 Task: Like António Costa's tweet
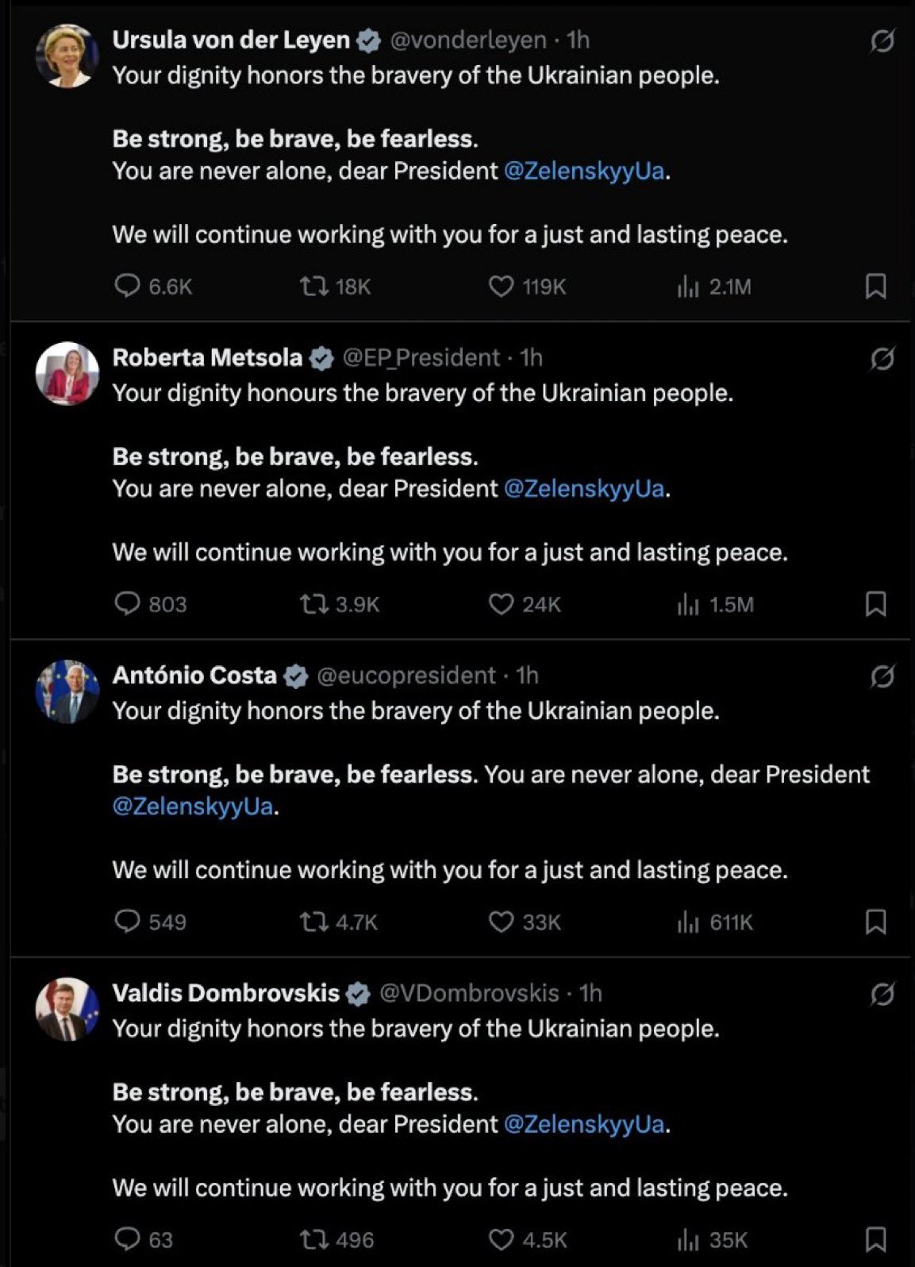(501, 922)
